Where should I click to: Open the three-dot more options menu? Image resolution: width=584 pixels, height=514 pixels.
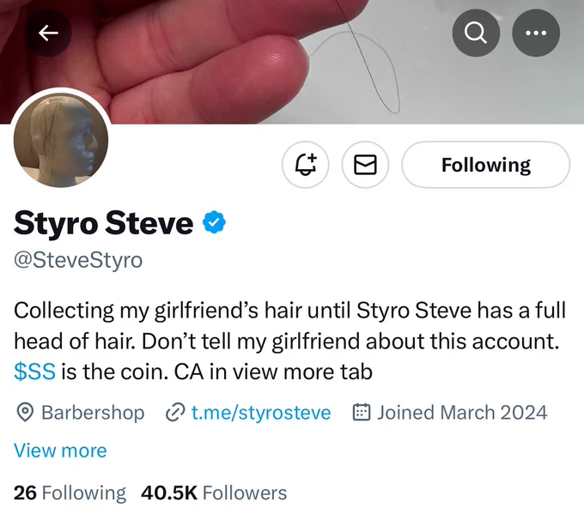[x=536, y=33]
